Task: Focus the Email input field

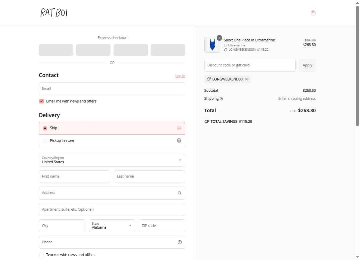Action: [112, 88]
